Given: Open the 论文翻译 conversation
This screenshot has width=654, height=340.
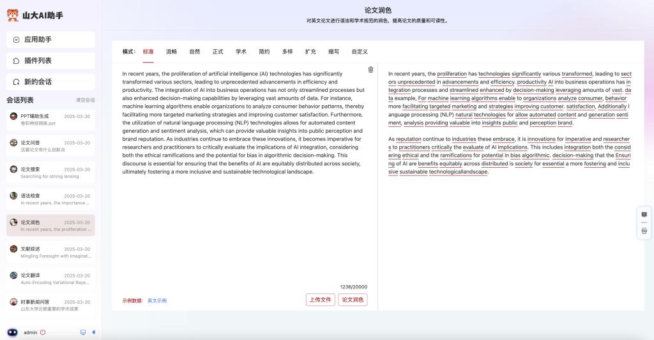Looking at the screenshot, I should 50,278.
